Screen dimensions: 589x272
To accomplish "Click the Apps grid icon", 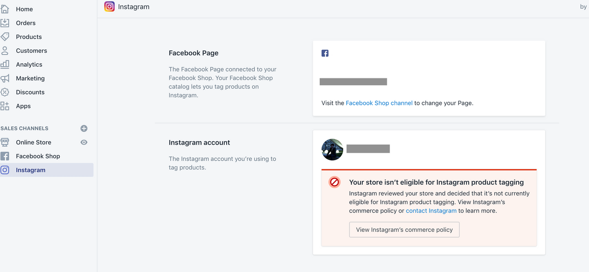I will [5, 106].
